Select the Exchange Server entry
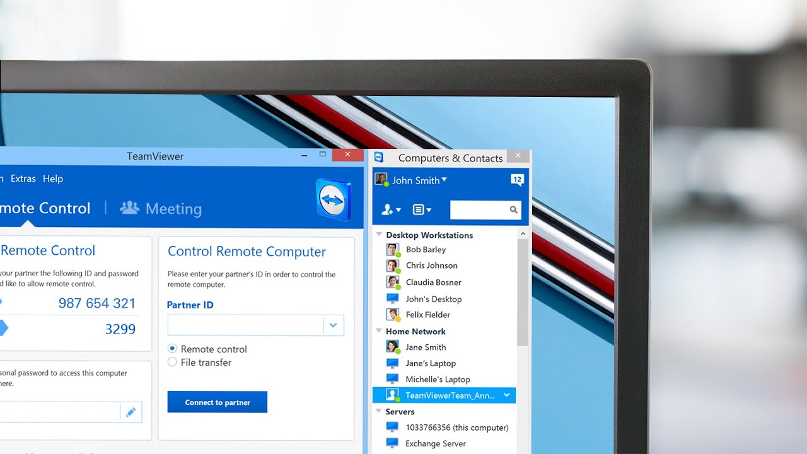Viewport: 807px width, 454px height. click(x=436, y=443)
